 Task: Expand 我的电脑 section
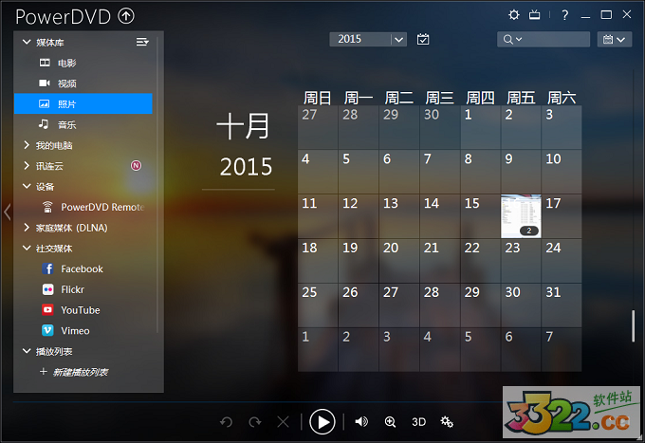click(27, 145)
